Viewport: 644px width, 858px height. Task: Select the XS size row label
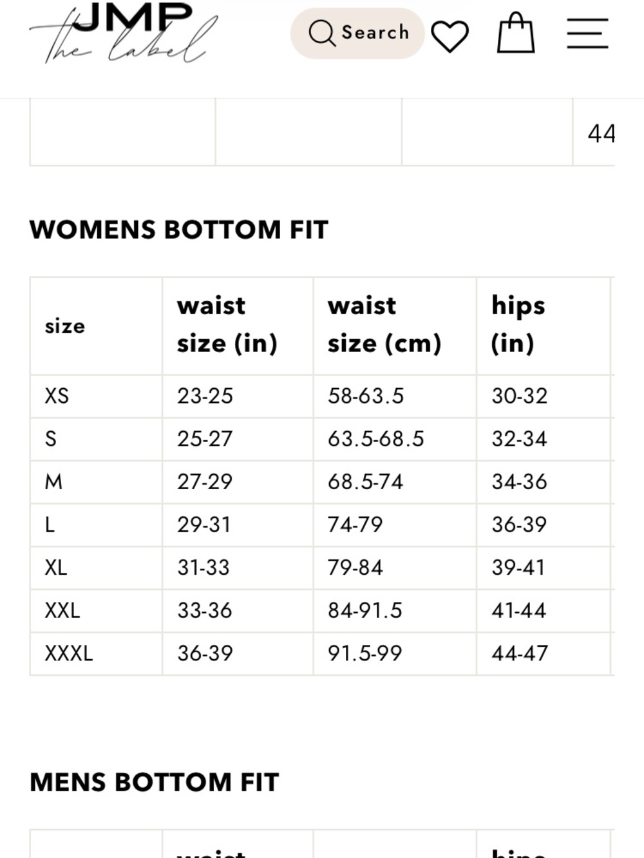coord(57,396)
